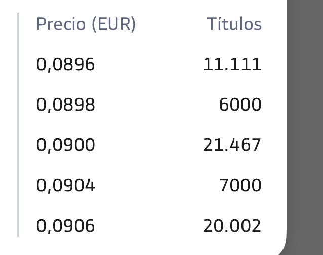Click the empty space between 0,0896 and 11.111

click(x=149, y=65)
